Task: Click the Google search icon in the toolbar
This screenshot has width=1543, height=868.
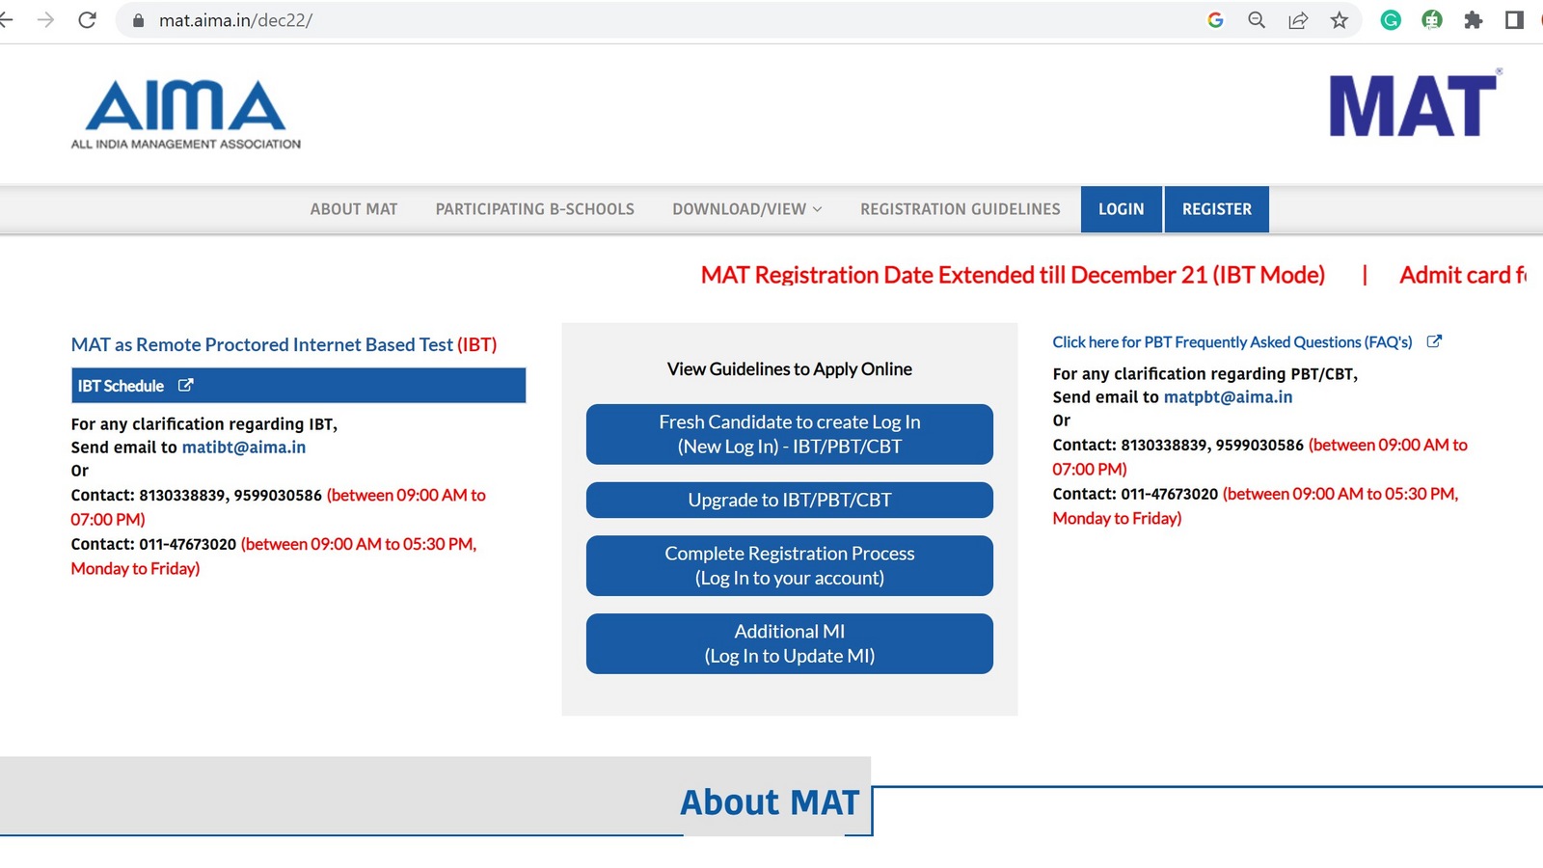Action: (x=1216, y=19)
